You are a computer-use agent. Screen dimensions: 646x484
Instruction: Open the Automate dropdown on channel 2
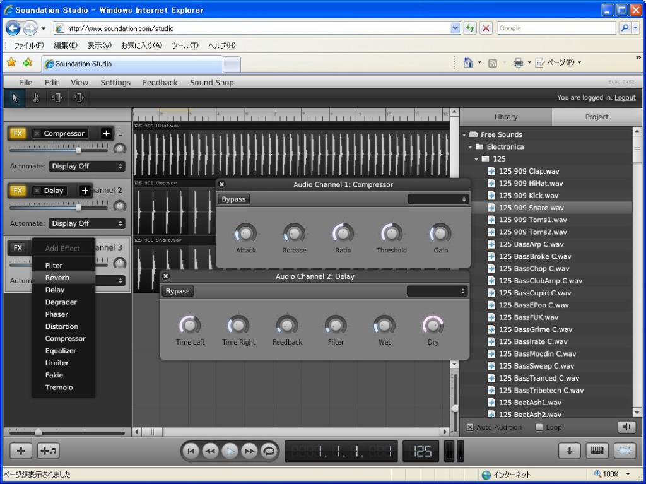click(86, 223)
